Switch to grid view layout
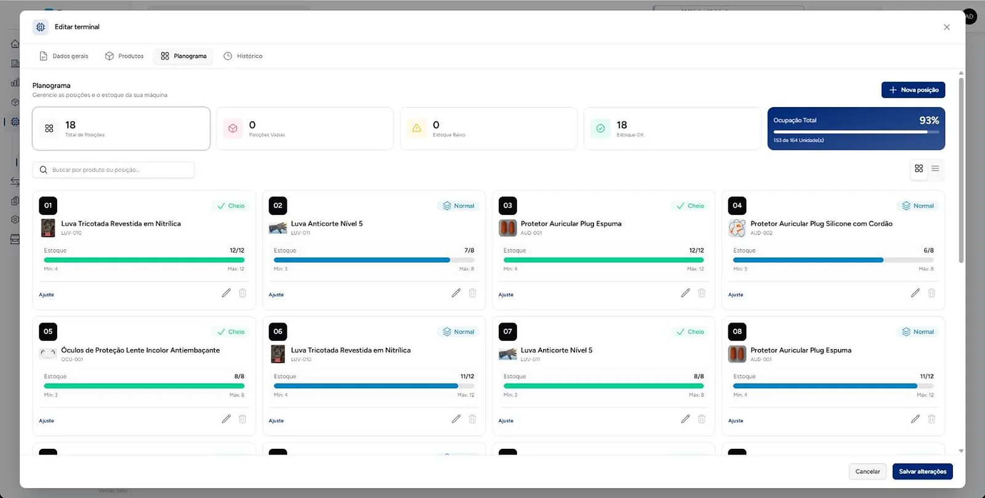The height and width of the screenshot is (498, 985). [x=919, y=169]
